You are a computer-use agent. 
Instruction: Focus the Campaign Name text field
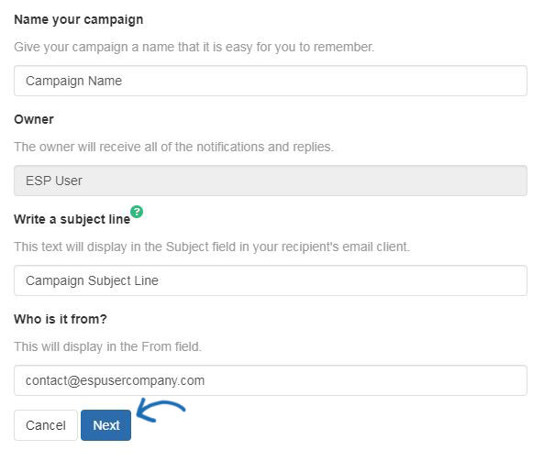(x=271, y=81)
